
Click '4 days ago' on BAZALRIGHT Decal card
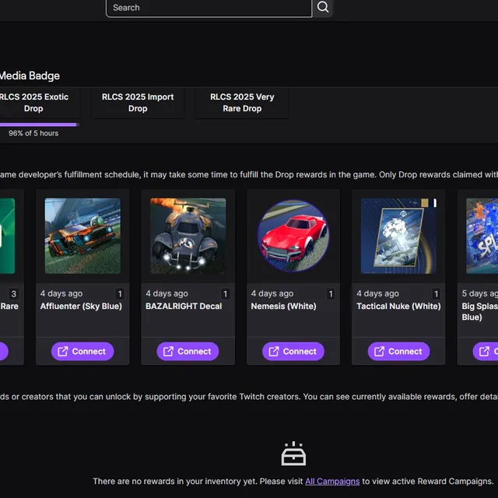tap(167, 293)
